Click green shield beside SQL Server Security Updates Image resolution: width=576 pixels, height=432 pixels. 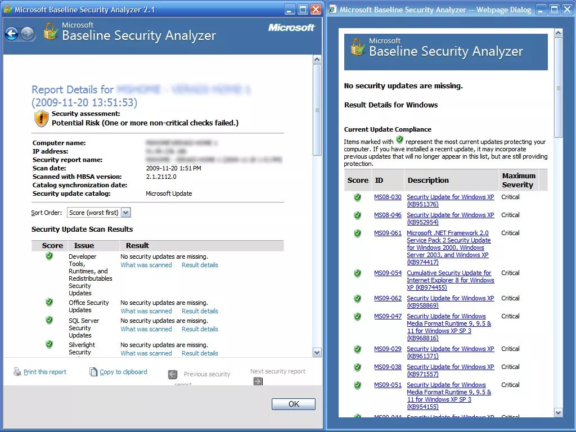click(49, 320)
